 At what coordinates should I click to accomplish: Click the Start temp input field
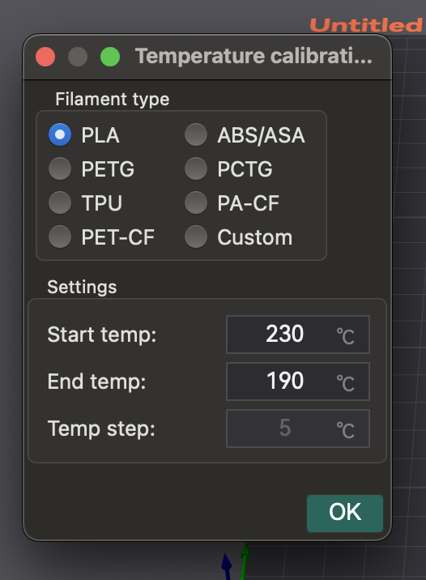298,335
